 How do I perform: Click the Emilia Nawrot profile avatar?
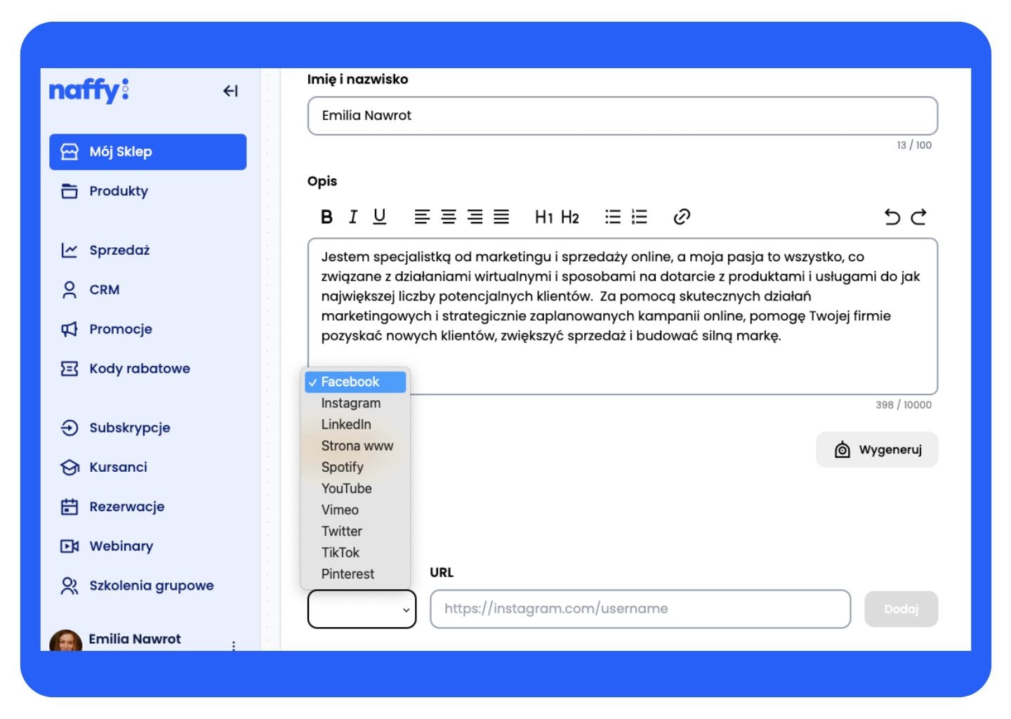click(x=65, y=640)
